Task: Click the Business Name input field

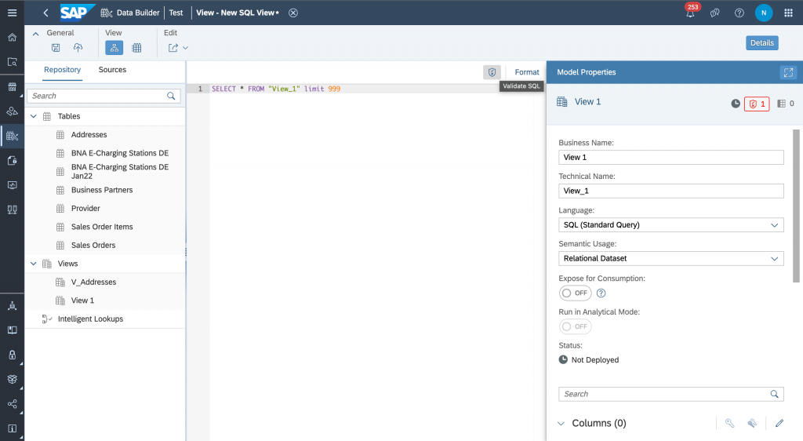Action: click(x=671, y=157)
